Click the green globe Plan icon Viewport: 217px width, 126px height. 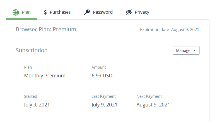pyautogui.click(x=16, y=12)
